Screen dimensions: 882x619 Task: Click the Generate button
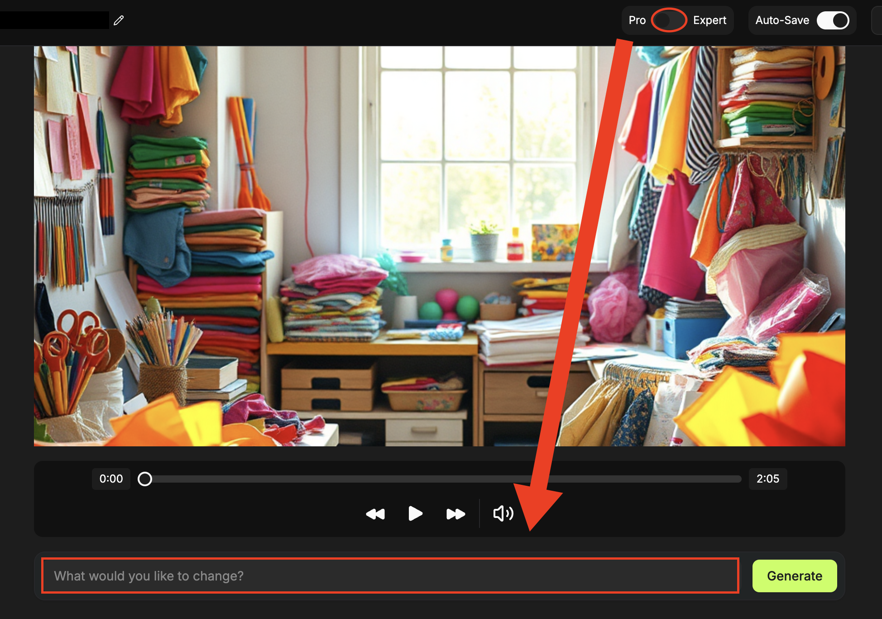point(795,576)
